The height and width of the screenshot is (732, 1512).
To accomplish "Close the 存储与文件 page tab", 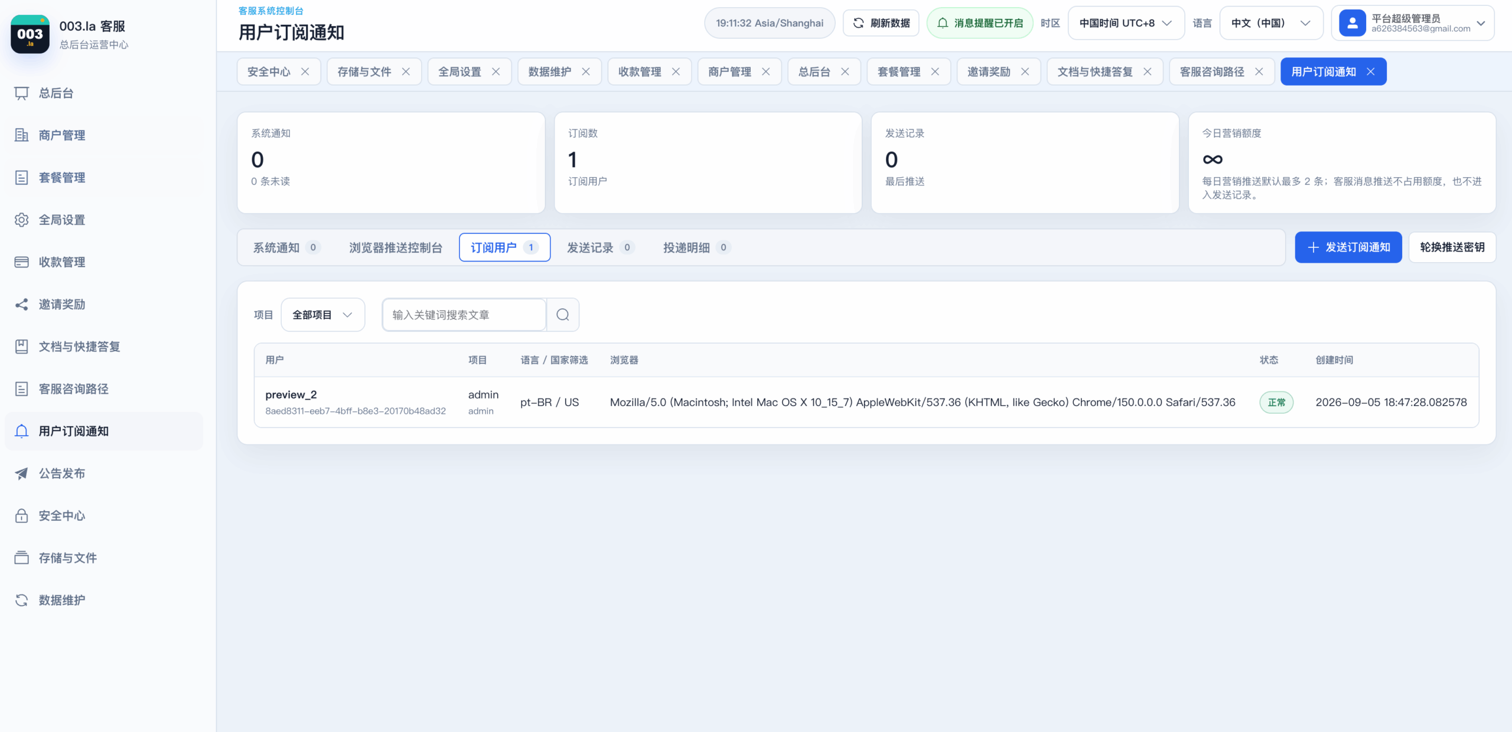I will click(406, 71).
